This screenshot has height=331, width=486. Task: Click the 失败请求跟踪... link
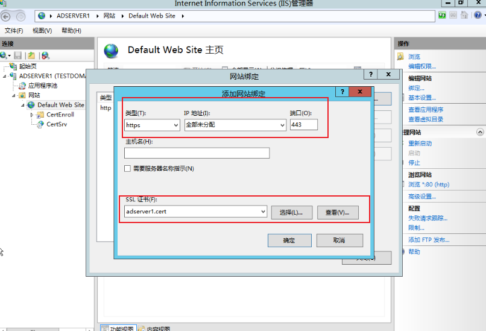click(428, 218)
